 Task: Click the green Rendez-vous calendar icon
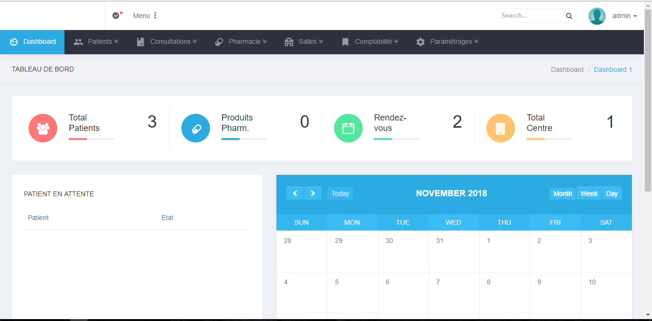click(x=348, y=128)
